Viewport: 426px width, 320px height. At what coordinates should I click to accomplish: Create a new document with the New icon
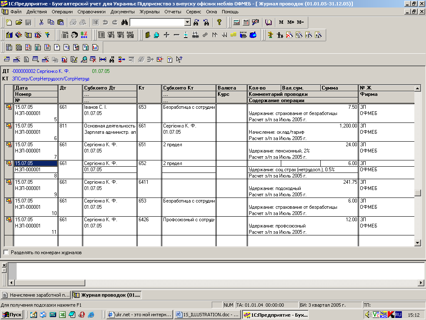coord(9,22)
